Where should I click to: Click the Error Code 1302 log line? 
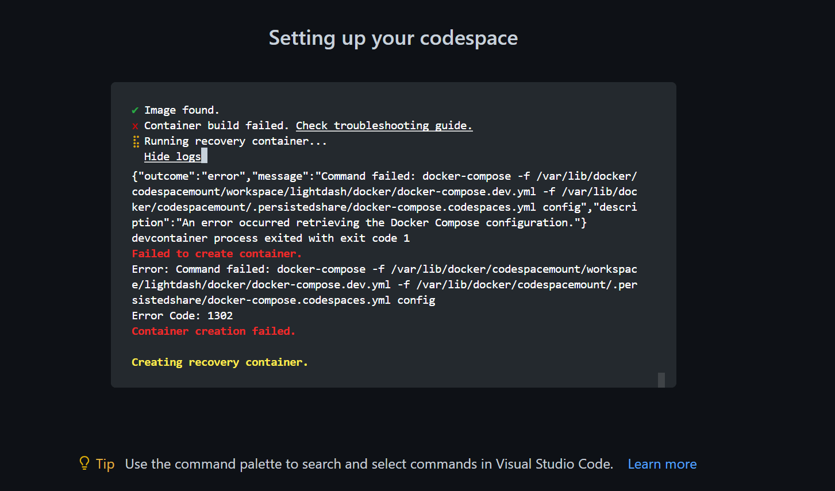tap(182, 315)
